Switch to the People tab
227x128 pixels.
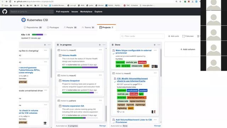pyautogui.click(x=70, y=27)
